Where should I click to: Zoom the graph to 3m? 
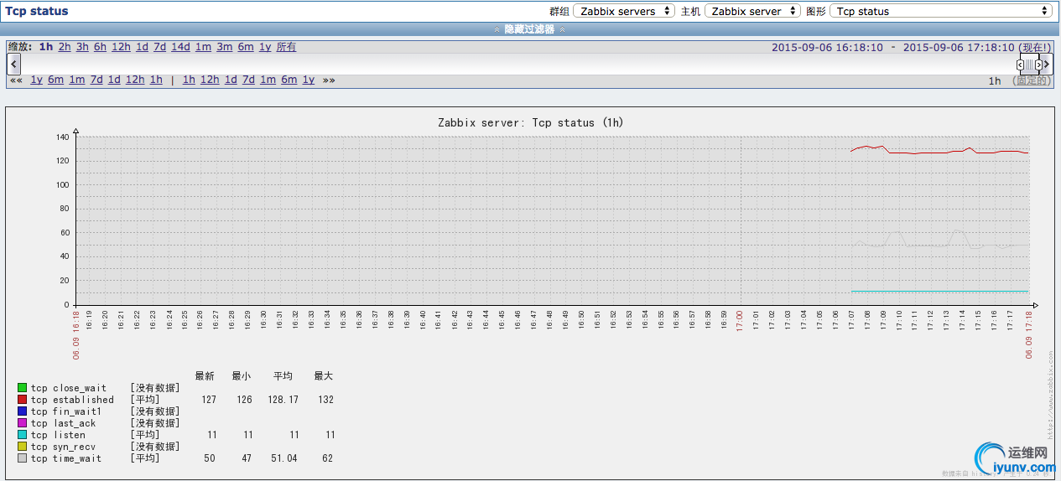coord(224,47)
